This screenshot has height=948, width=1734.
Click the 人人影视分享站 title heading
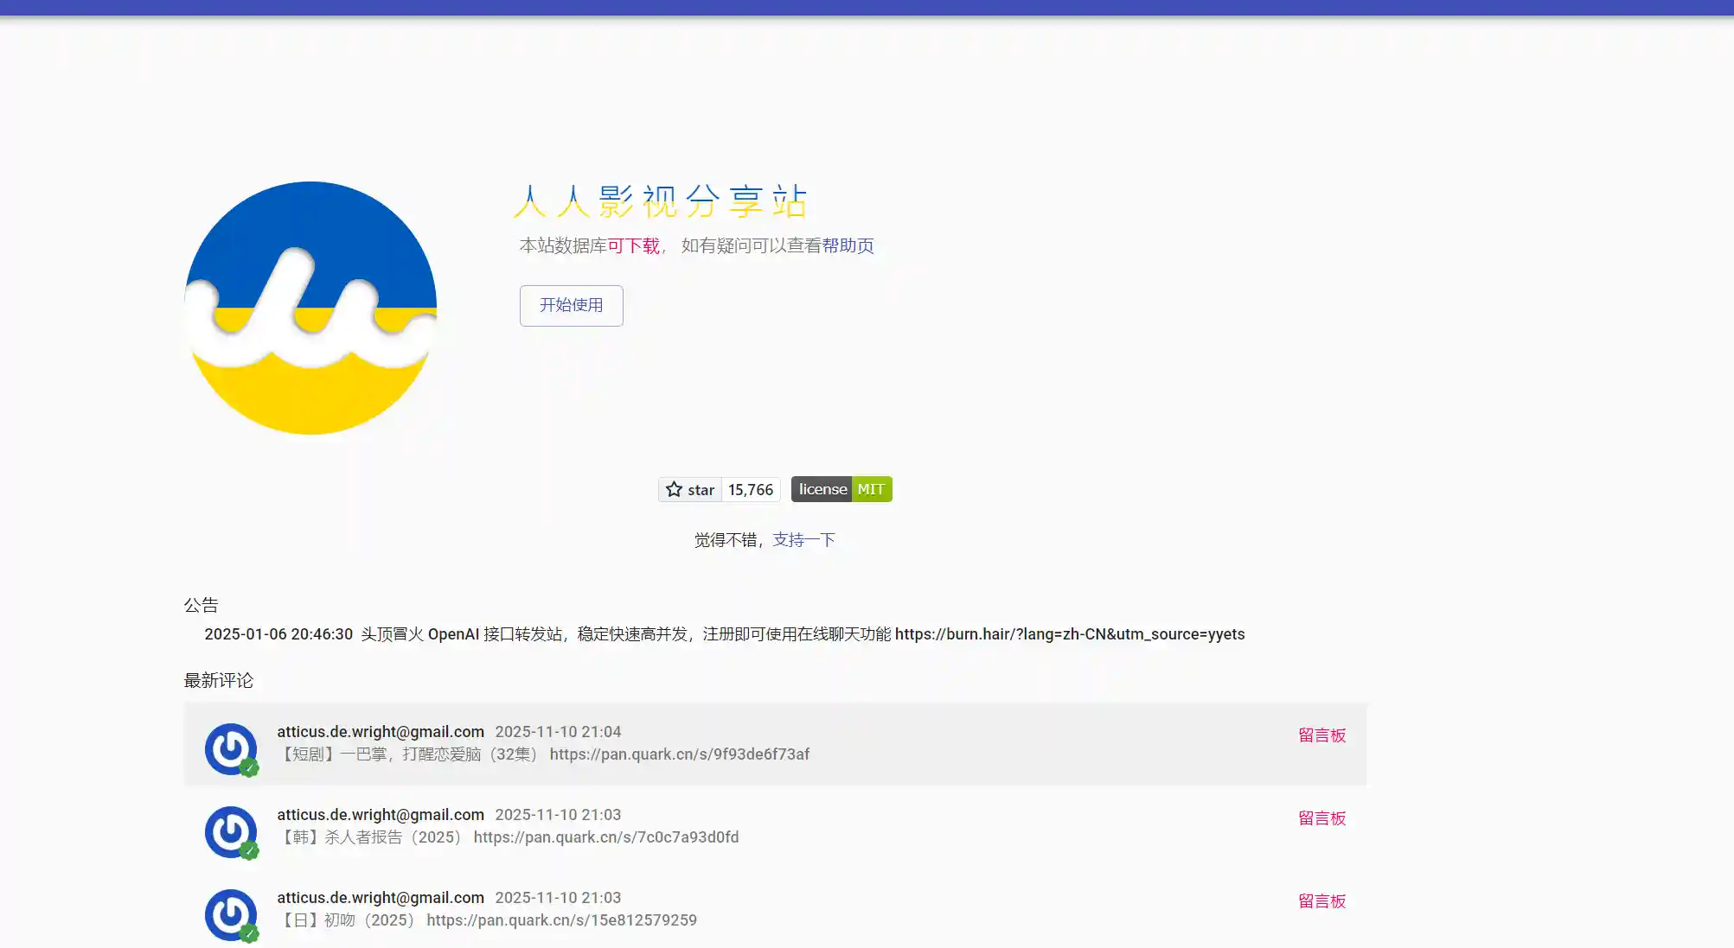pyautogui.click(x=660, y=201)
